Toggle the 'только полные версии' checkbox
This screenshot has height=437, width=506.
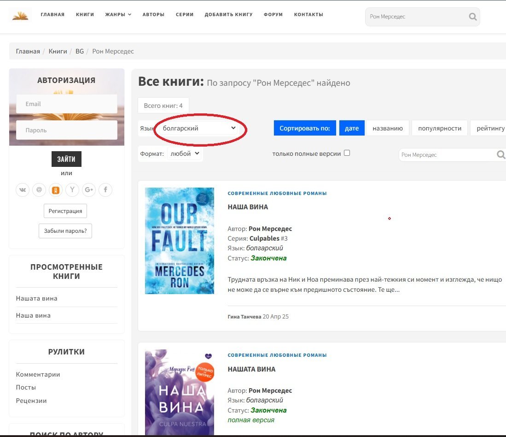[347, 153]
